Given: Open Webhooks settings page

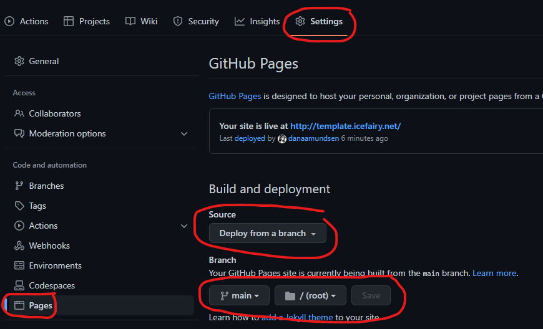Looking at the screenshot, I should click(x=42, y=246).
